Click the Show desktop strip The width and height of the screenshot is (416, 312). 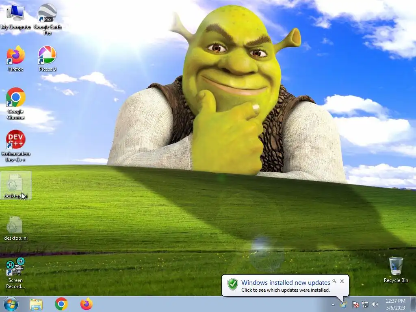coord(413,304)
